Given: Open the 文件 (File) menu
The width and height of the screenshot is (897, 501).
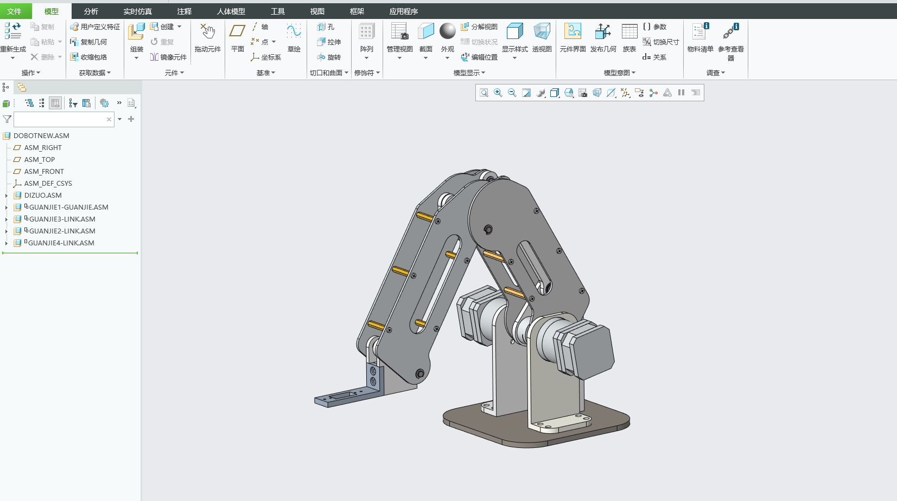Looking at the screenshot, I should pyautogui.click(x=15, y=11).
